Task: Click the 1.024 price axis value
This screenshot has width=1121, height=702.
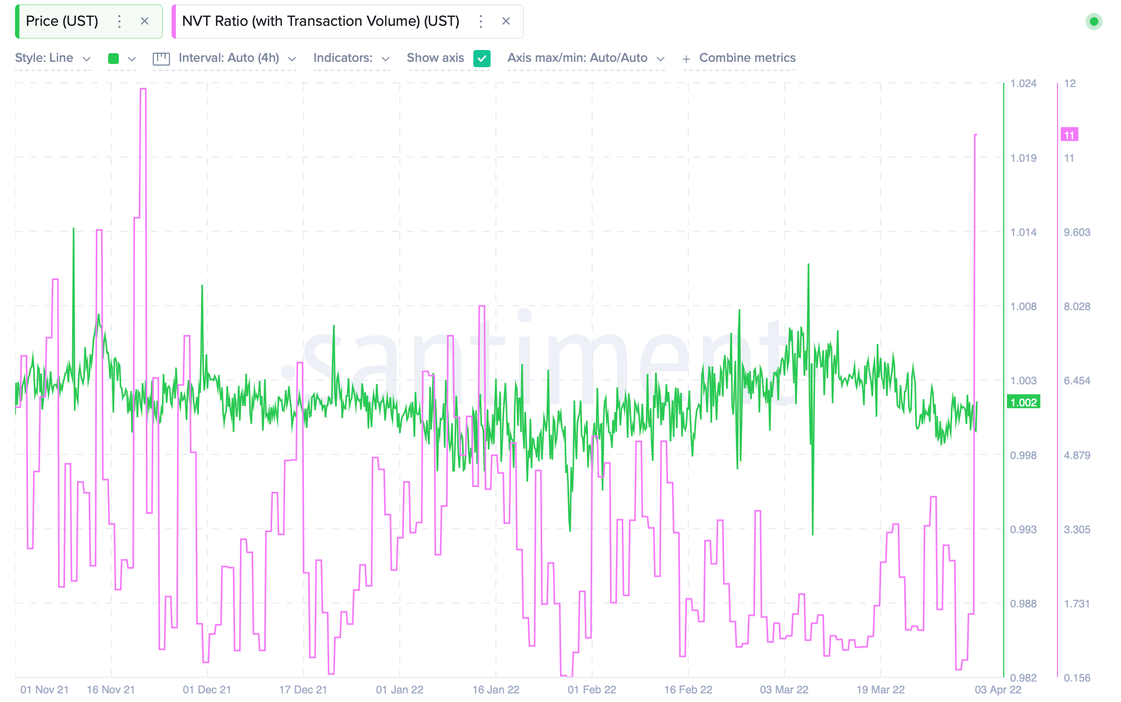Action: (1023, 83)
